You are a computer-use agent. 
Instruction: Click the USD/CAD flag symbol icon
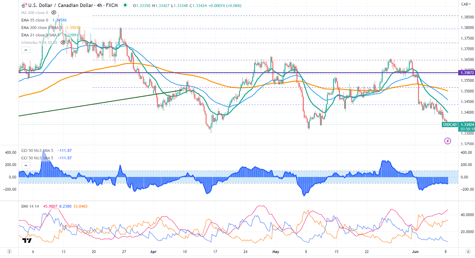click(x=23, y=6)
